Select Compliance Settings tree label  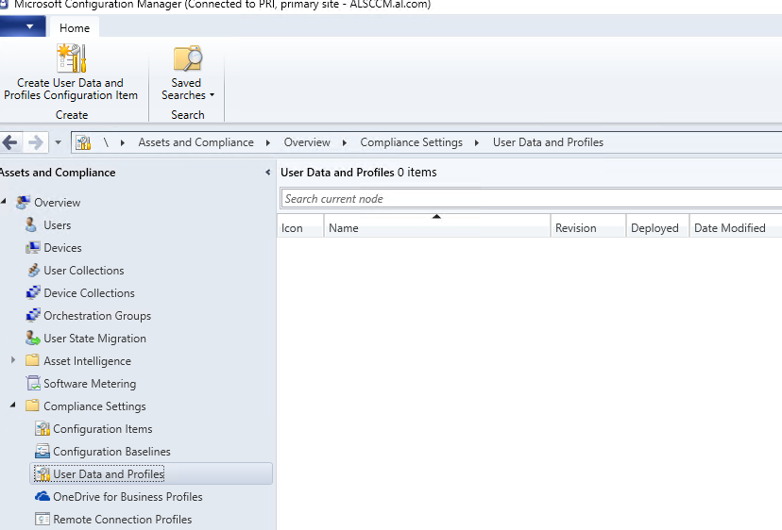coord(94,406)
